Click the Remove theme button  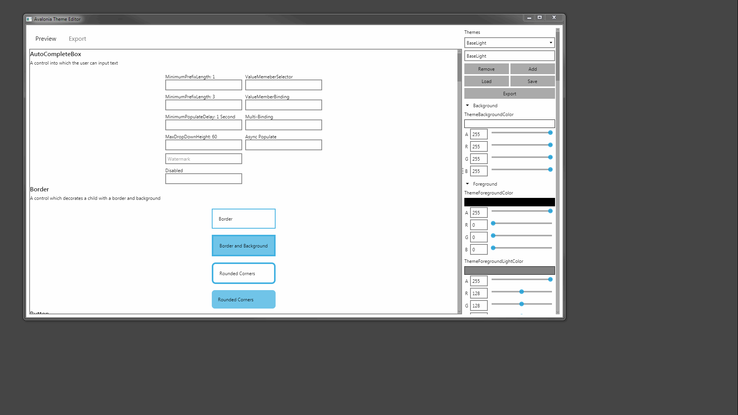point(486,69)
